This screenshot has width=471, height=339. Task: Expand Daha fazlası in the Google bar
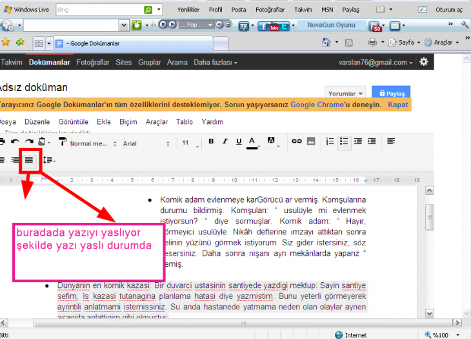(215, 63)
